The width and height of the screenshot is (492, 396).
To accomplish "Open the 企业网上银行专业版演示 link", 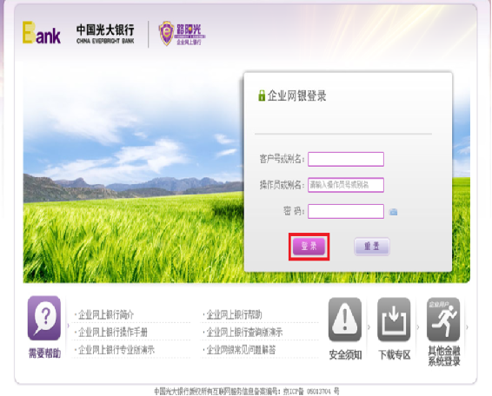I will (116, 350).
